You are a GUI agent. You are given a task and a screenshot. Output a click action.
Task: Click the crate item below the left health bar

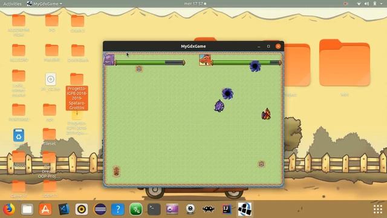pyautogui.click(x=139, y=69)
